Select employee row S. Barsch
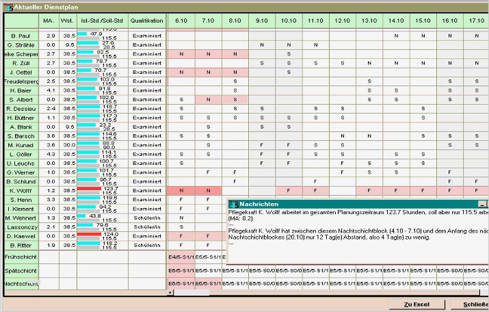 [21, 136]
